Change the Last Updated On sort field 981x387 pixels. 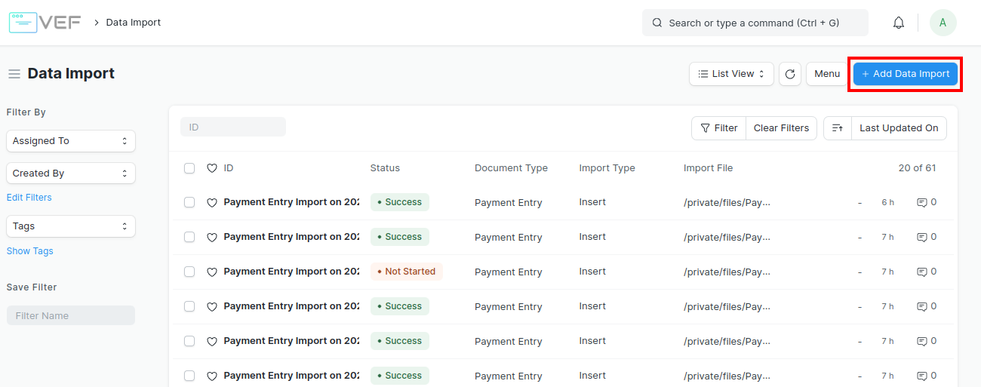[899, 128]
